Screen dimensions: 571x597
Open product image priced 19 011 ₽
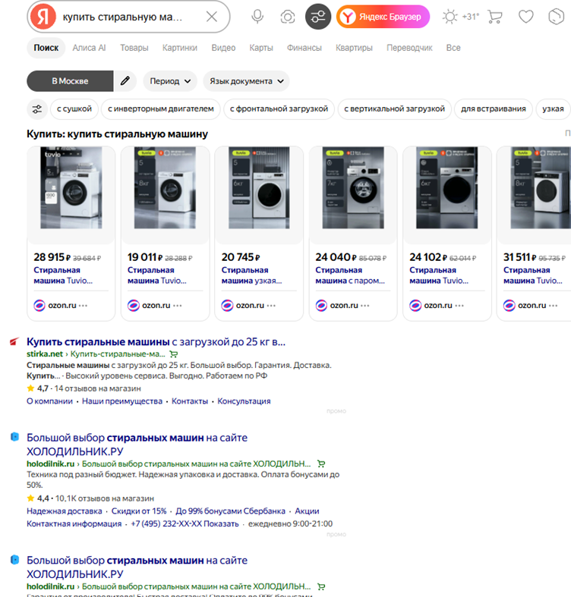click(x=165, y=187)
